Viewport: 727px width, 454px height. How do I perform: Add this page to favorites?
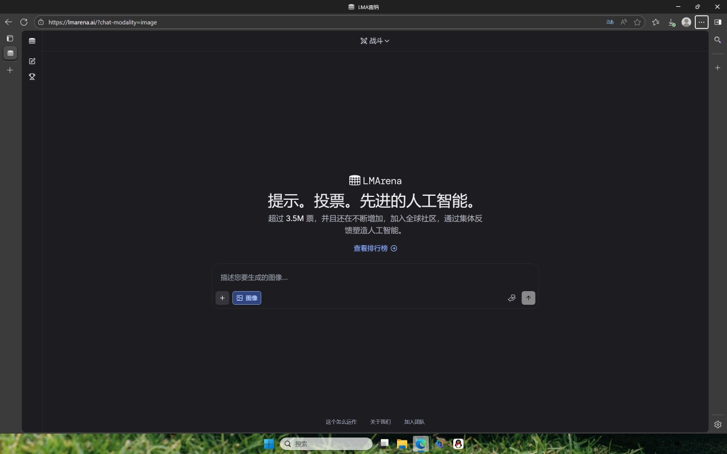pyautogui.click(x=637, y=22)
